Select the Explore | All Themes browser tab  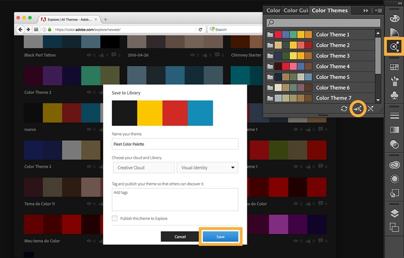coord(69,20)
